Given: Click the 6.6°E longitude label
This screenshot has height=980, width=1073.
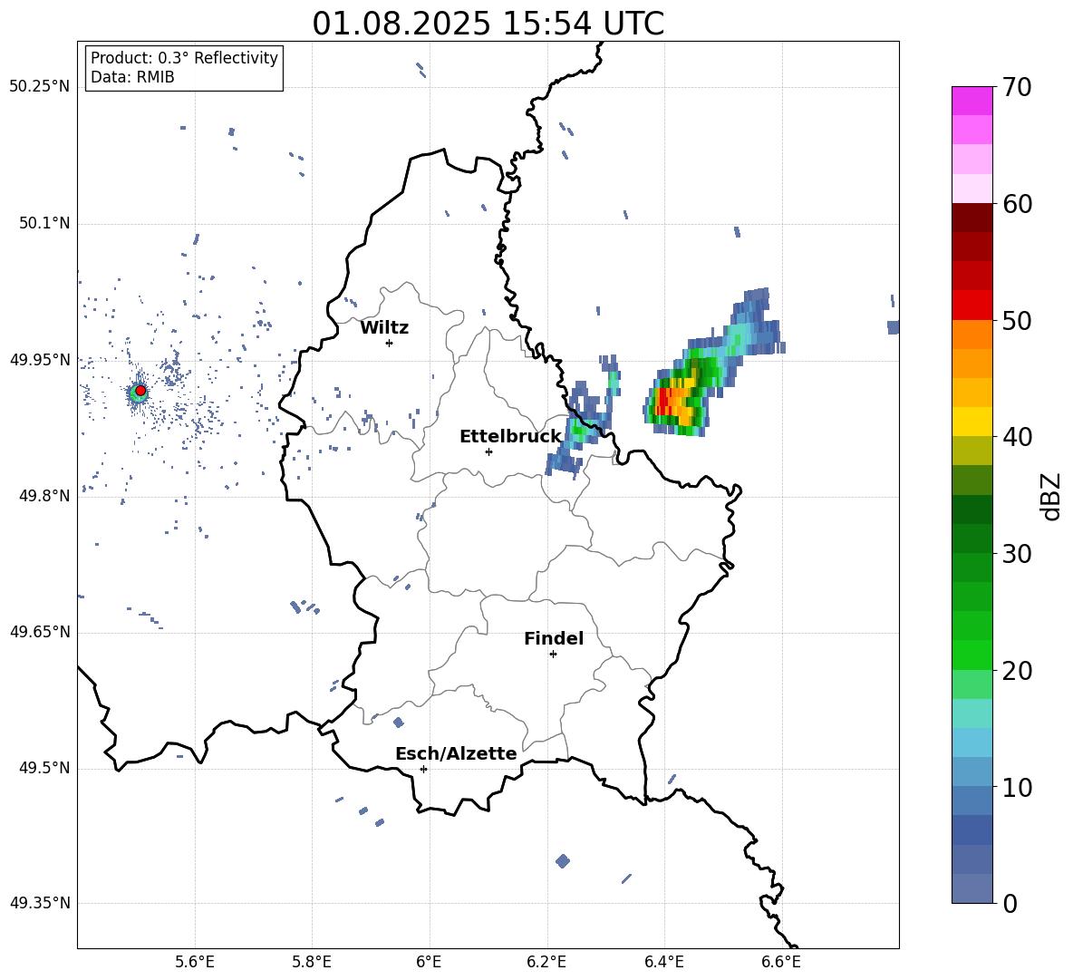Looking at the screenshot, I should point(781,962).
